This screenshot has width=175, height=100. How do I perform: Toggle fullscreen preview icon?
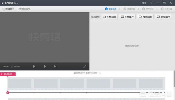tap(85, 66)
